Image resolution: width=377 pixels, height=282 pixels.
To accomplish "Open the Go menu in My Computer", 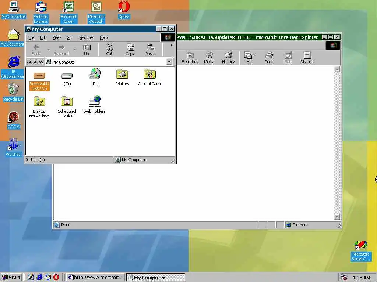I will [x=69, y=38].
